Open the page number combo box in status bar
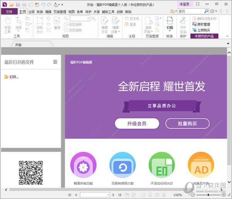Image resolution: width=232 pixels, height=199 pixels. pos(95,195)
